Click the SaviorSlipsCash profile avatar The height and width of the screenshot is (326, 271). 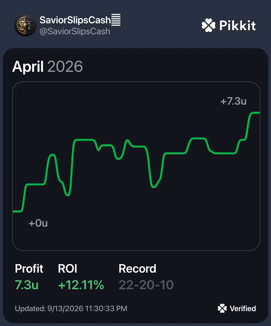[25, 25]
